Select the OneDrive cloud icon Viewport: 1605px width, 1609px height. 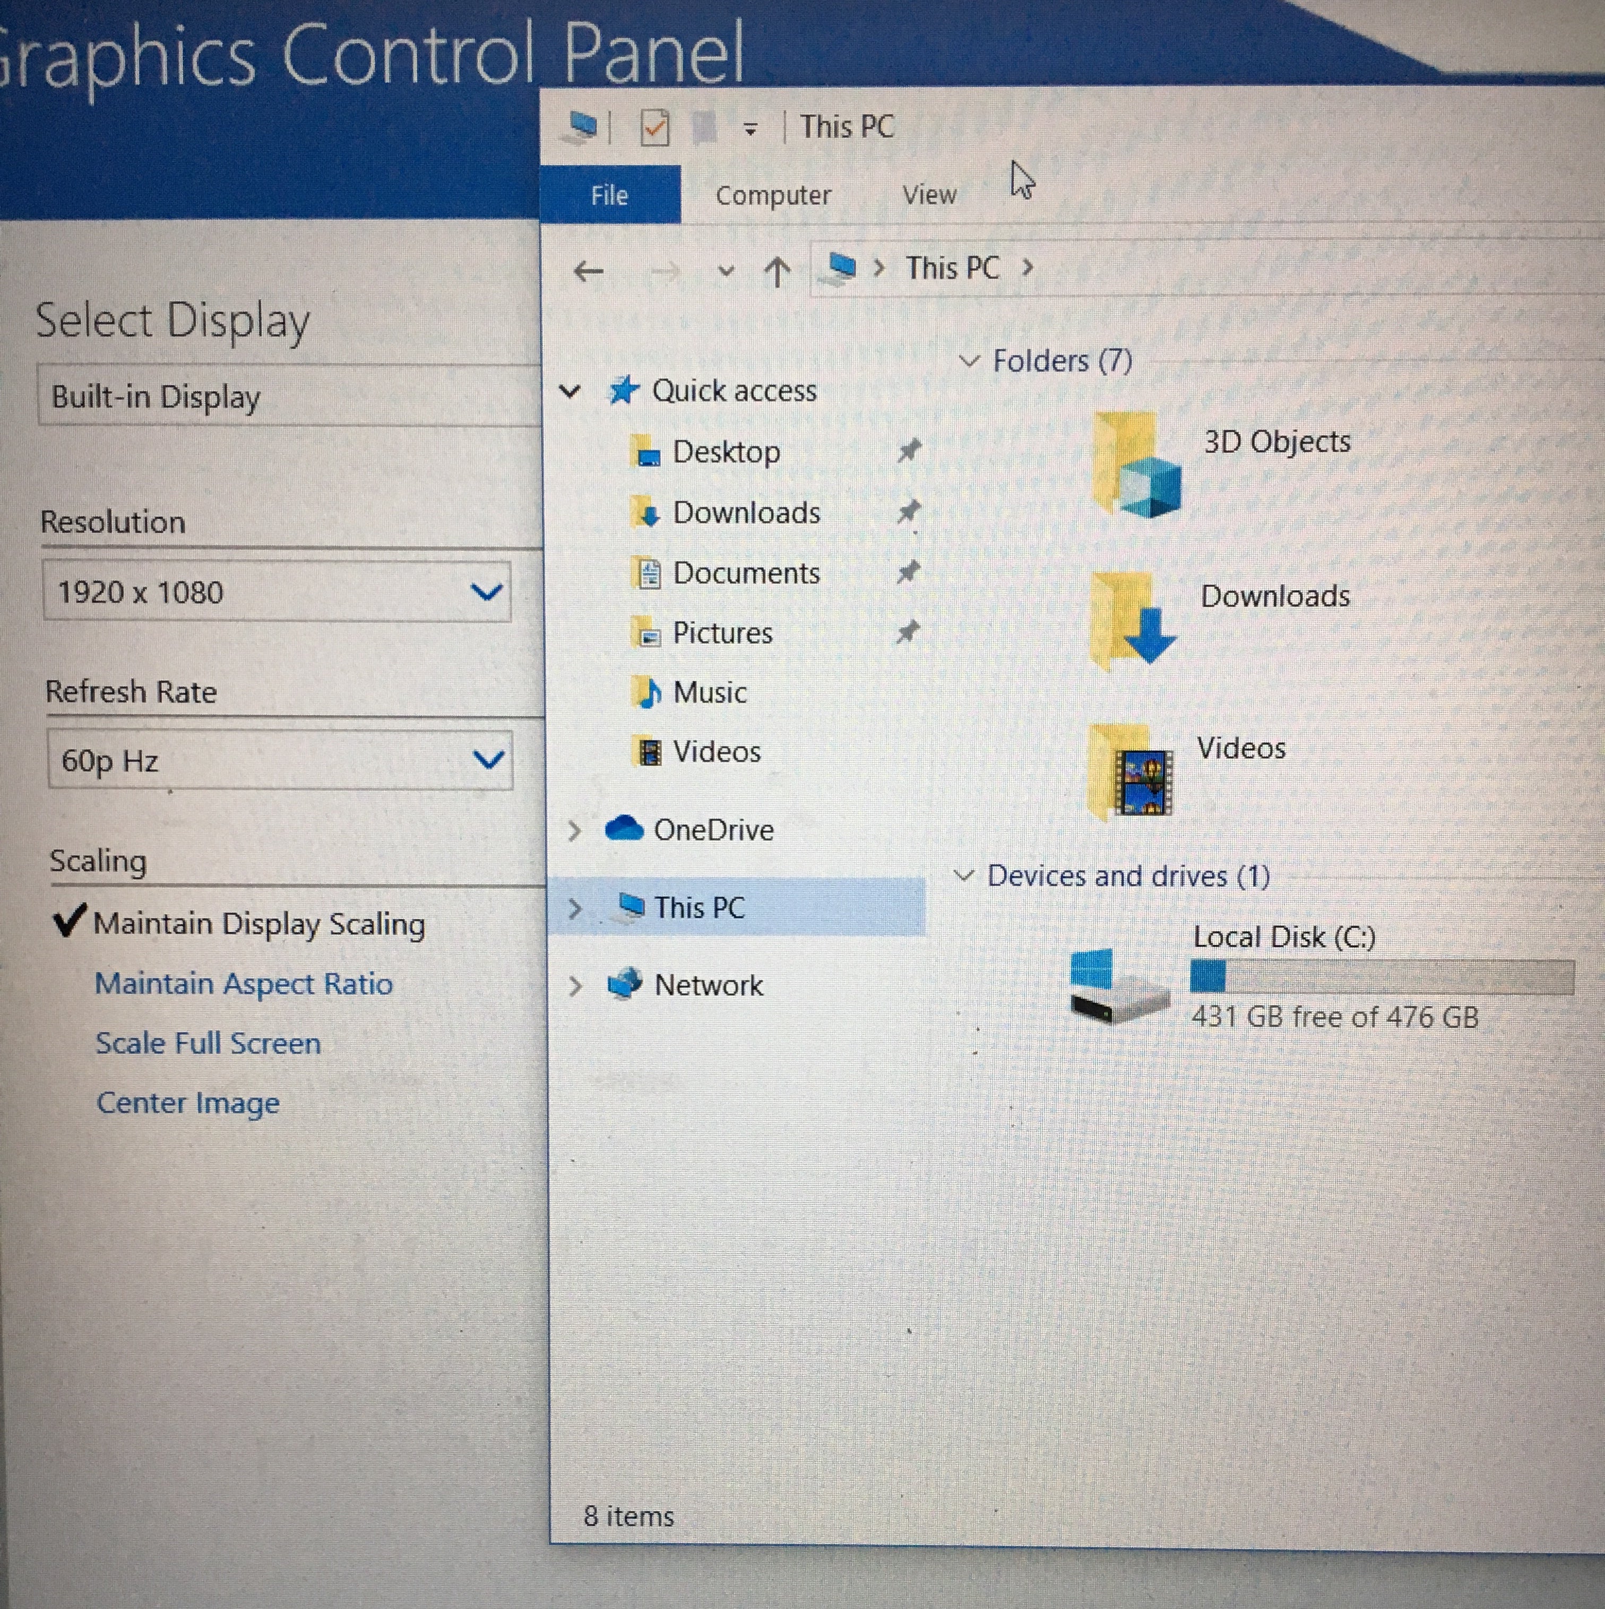coord(624,829)
